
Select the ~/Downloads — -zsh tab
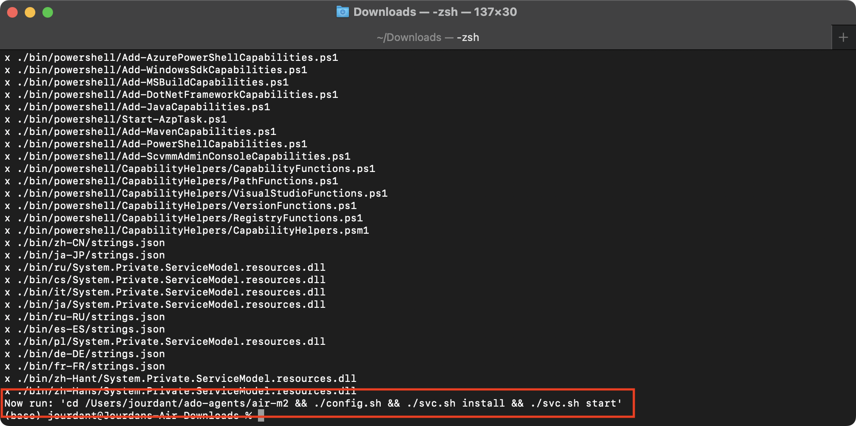pyautogui.click(x=428, y=37)
